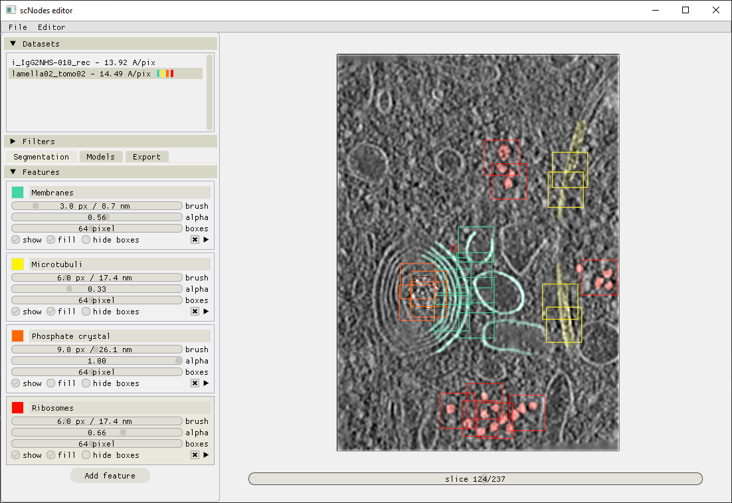Adjust the Microtubuli box size slider

(x=96, y=300)
